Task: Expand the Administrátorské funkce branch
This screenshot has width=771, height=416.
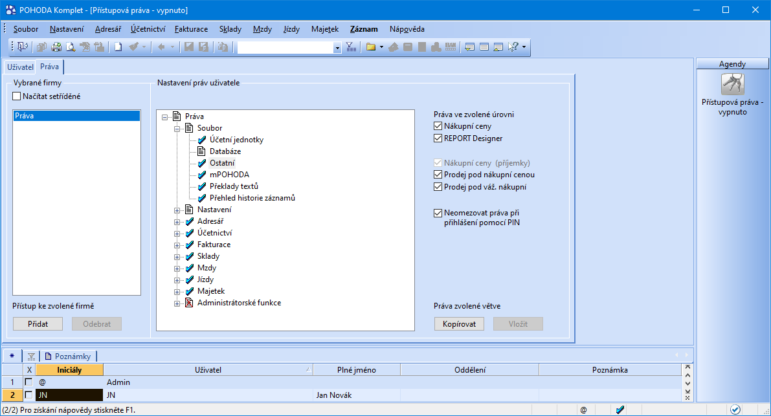Action: (x=177, y=303)
